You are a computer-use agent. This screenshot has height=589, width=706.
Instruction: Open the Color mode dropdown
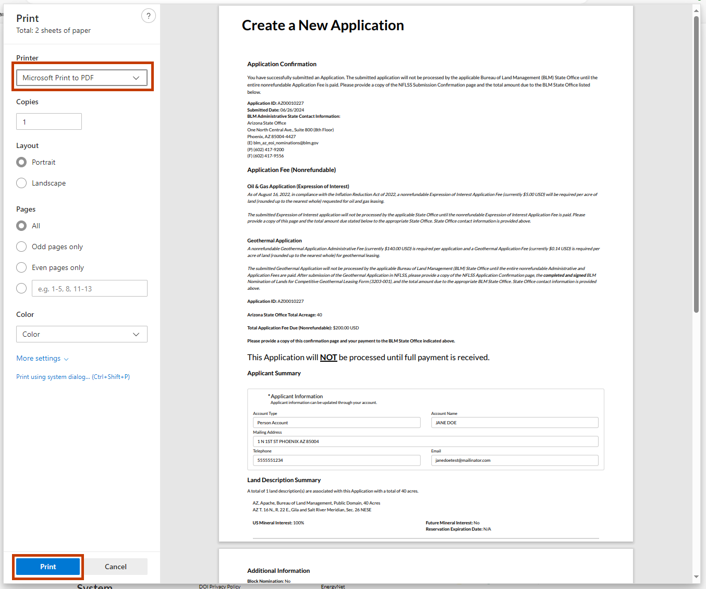(82, 334)
